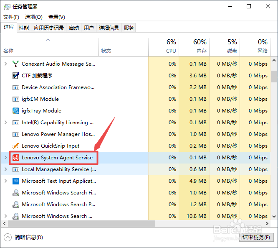
Task: Click the horizontal scrollbar thumb
Action: [x=81, y=224]
